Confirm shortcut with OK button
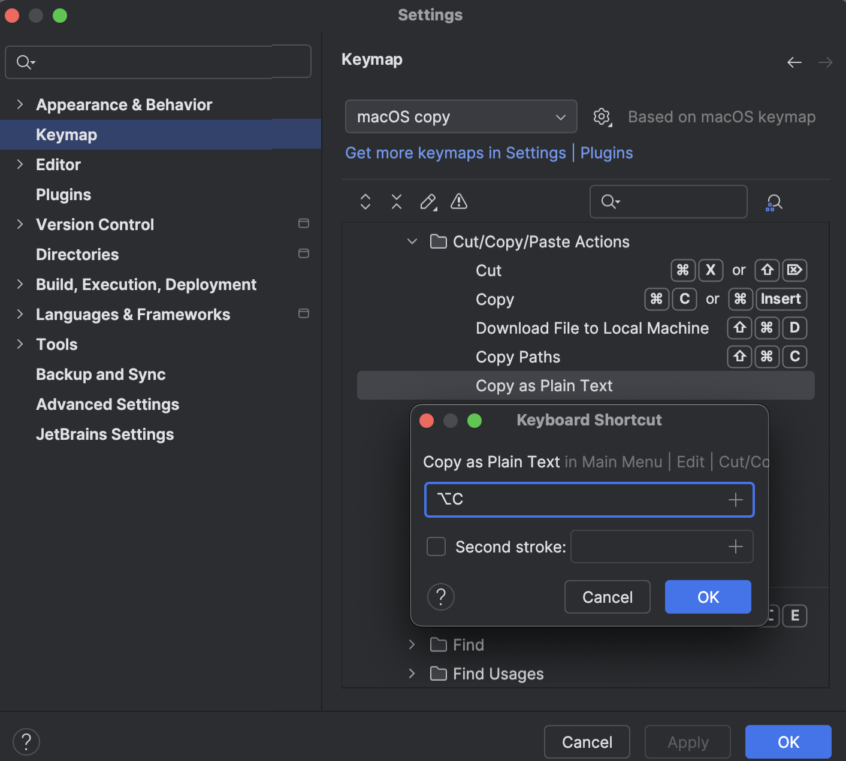The width and height of the screenshot is (846, 761). click(x=708, y=597)
